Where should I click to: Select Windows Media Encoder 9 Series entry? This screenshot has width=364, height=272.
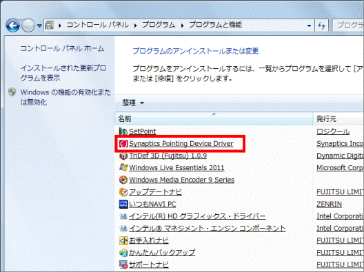pyautogui.click(x=182, y=180)
